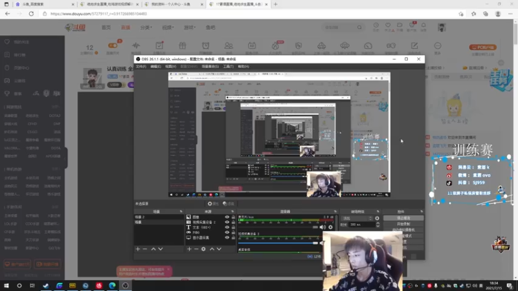
Task: Expand the 分类 dropdown in Douyu navigation
Action: (146, 27)
